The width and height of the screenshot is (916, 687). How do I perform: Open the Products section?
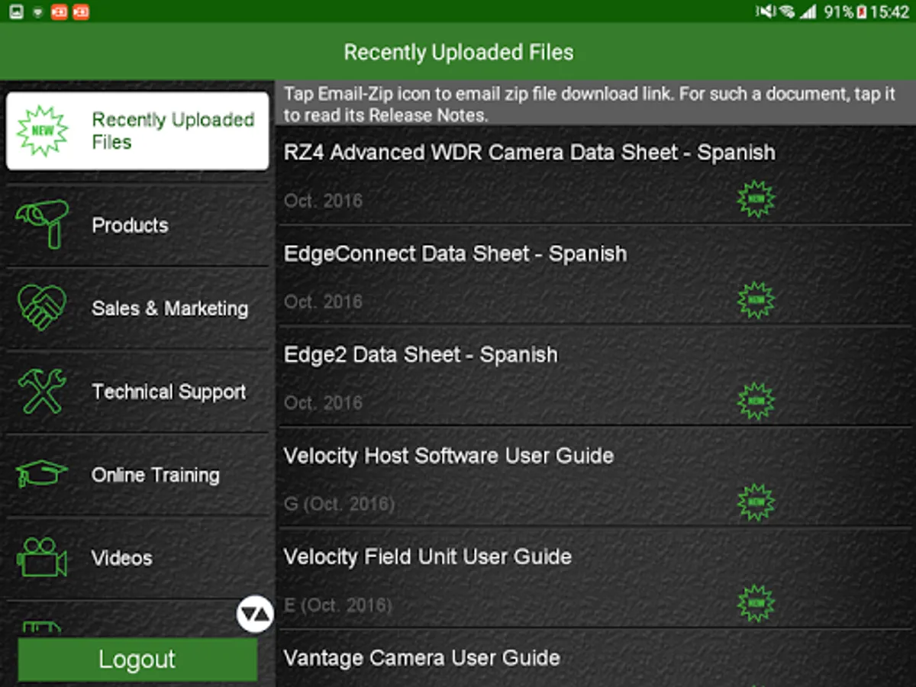coord(137,225)
